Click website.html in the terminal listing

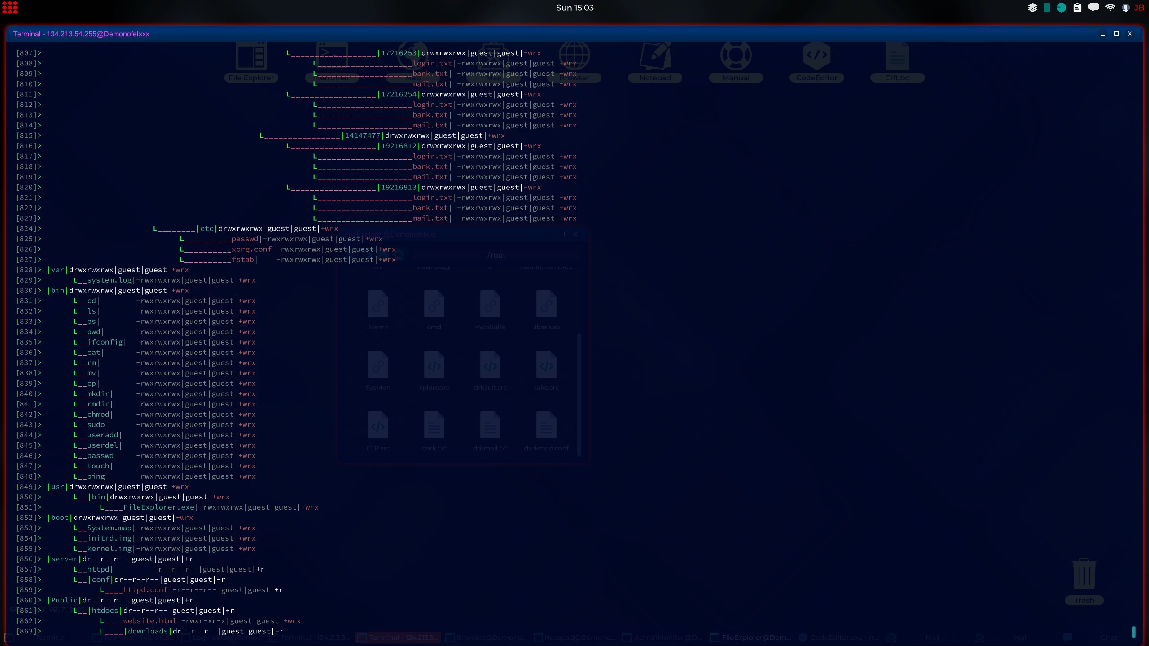149,621
